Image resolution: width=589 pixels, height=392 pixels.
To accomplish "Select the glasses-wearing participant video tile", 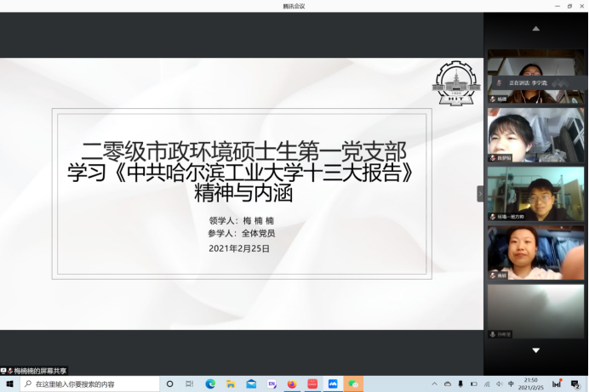I will 535,193.
